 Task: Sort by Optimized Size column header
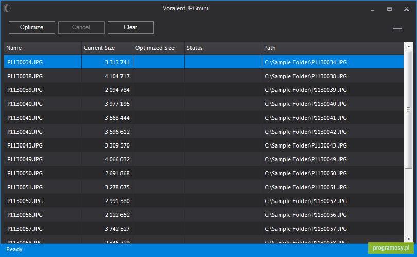pyautogui.click(x=159, y=48)
